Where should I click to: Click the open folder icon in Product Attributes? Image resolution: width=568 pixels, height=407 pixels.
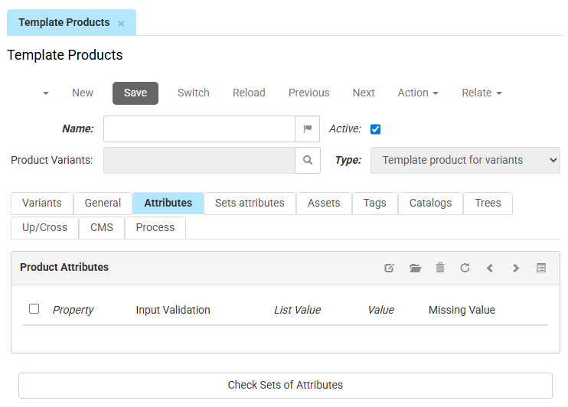point(415,268)
